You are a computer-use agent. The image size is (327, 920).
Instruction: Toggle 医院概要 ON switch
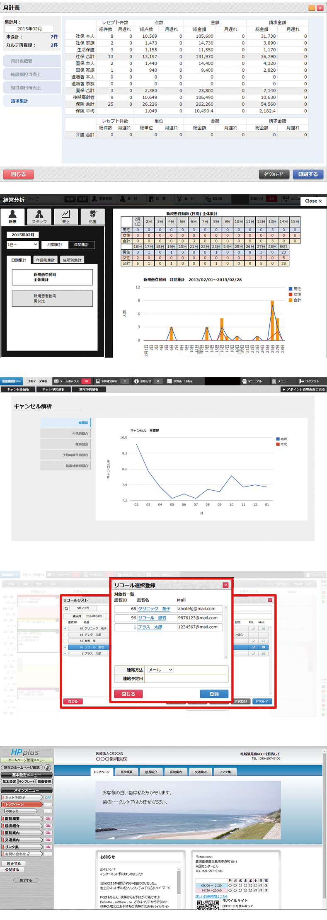coord(48,818)
